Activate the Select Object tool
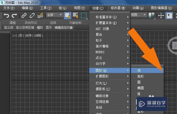177x114 pixels. pos(68,15)
